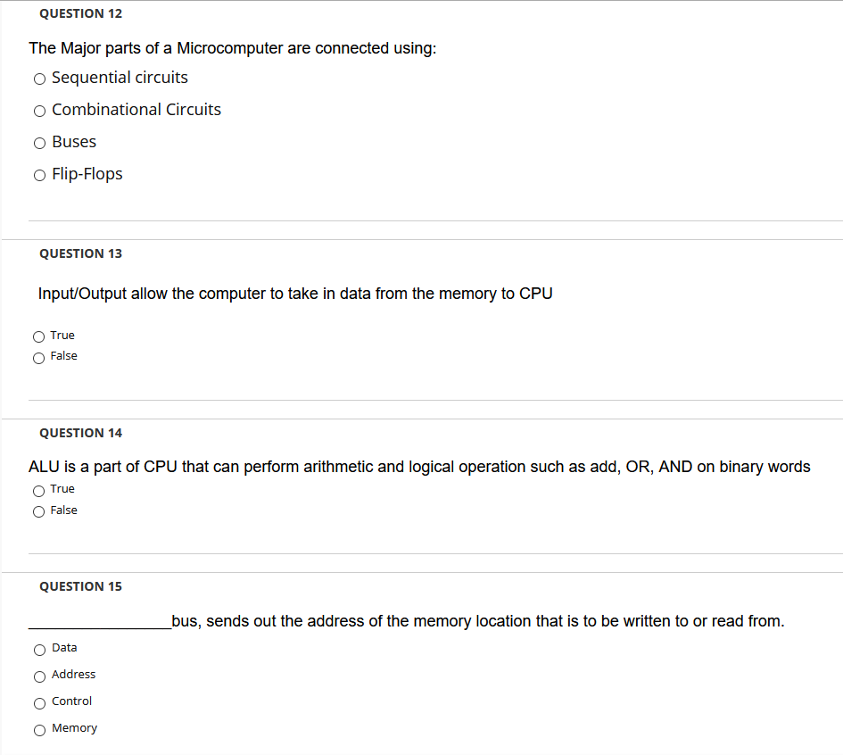This screenshot has width=843, height=755.
Task: Click the QUESTION 14 heading
Action: coord(80,433)
